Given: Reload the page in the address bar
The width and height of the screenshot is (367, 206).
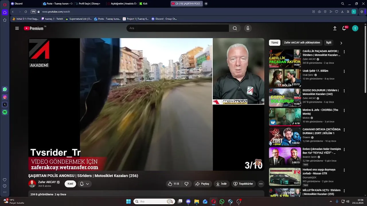Looking at the screenshot, I should [x=26, y=12].
